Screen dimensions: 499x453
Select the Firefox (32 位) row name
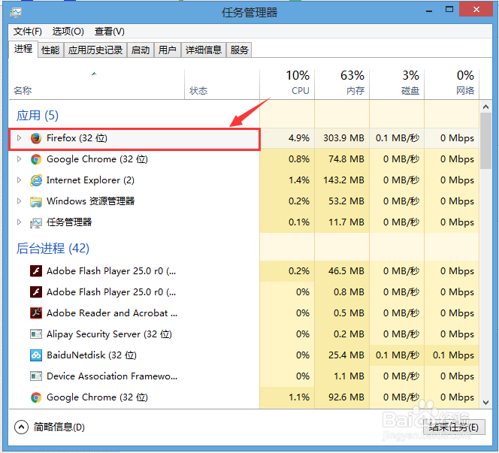coord(77,138)
